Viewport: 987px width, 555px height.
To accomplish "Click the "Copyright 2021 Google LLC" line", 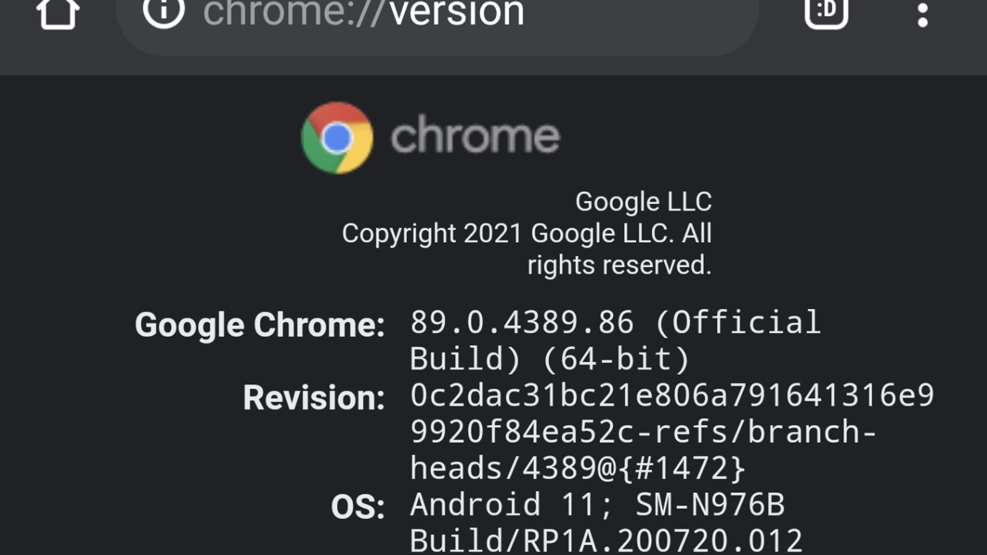I will coord(526,234).
